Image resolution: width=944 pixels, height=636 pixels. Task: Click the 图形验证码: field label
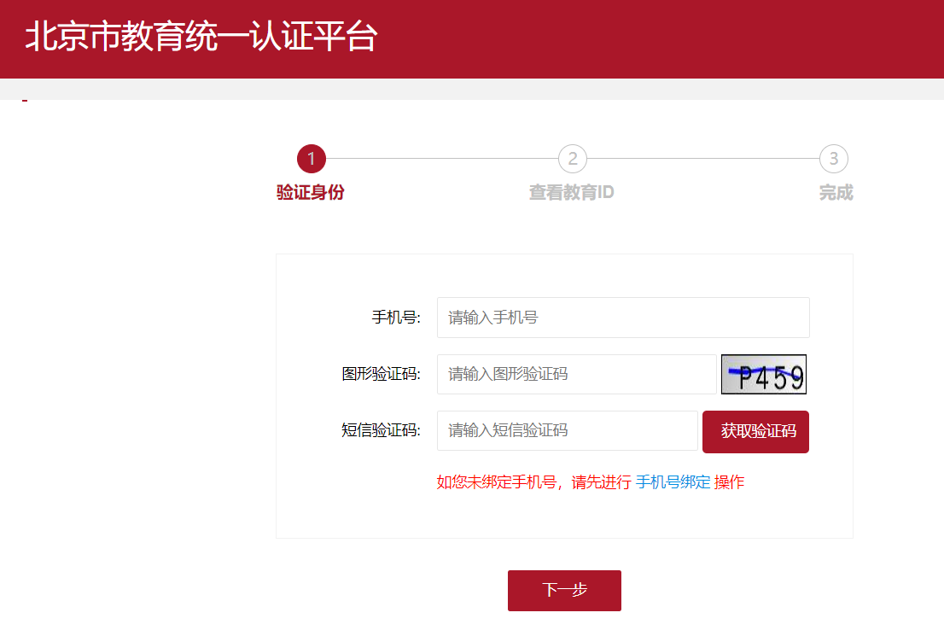[x=381, y=375]
